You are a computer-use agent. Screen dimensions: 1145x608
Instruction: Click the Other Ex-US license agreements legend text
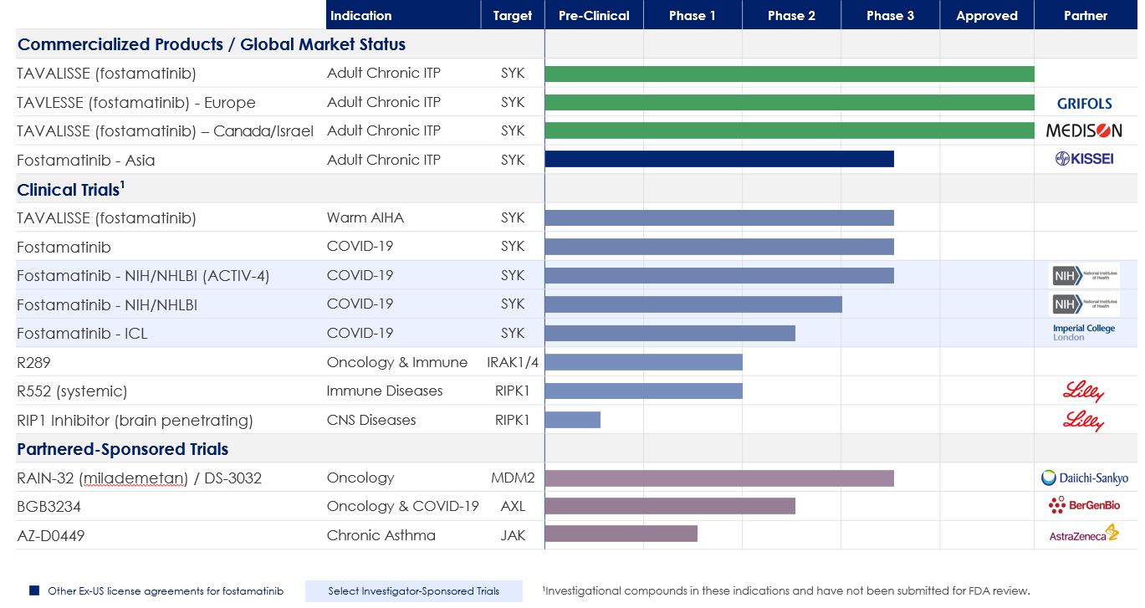point(166,591)
